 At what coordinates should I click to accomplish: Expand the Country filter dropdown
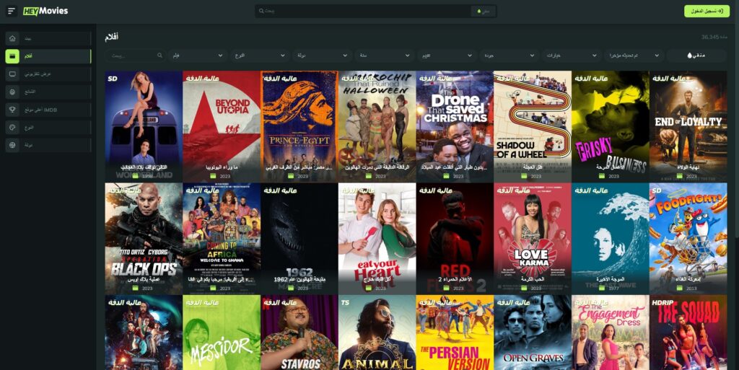pyautogui.click(x=320, y=56)
